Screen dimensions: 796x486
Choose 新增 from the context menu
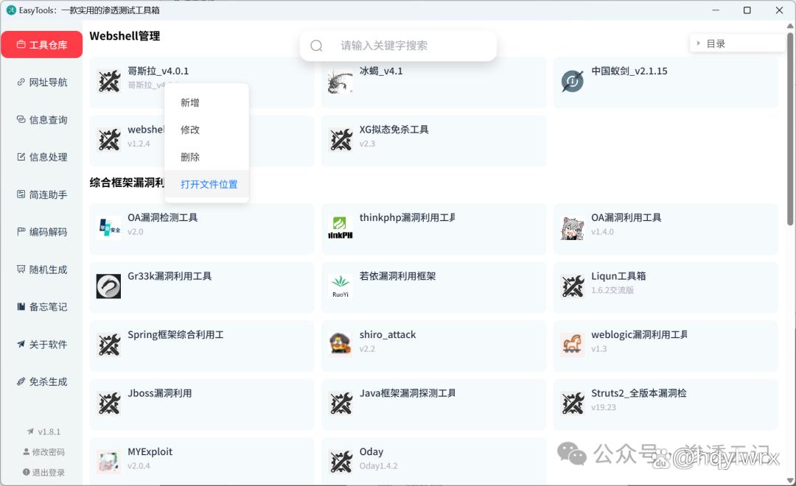click(x=206, y=102)
